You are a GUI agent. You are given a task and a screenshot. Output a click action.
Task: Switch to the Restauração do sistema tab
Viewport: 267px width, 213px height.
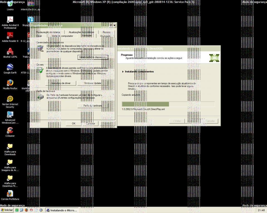coord(48,32)
